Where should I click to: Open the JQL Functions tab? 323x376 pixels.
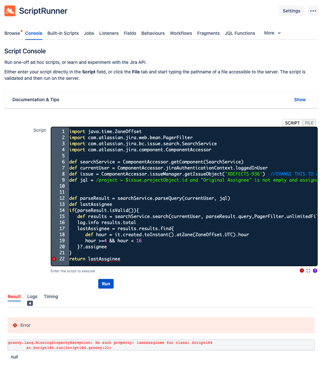pyautogui.click(x=240, y=33)
